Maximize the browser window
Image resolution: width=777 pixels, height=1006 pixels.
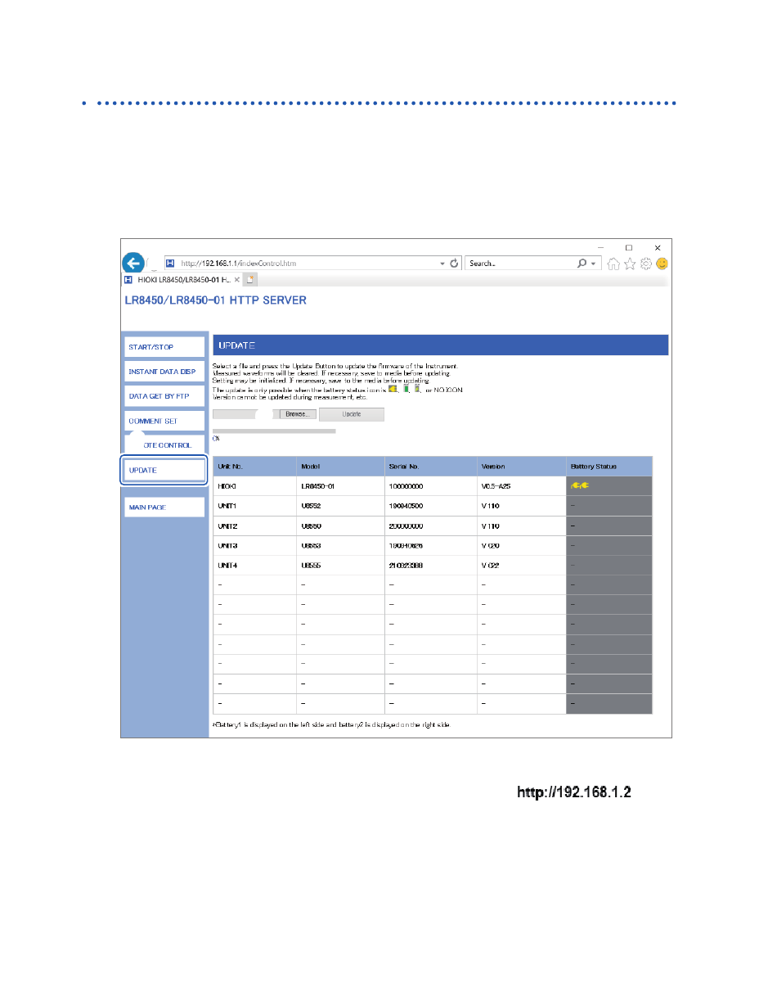(x=629, y=247)
